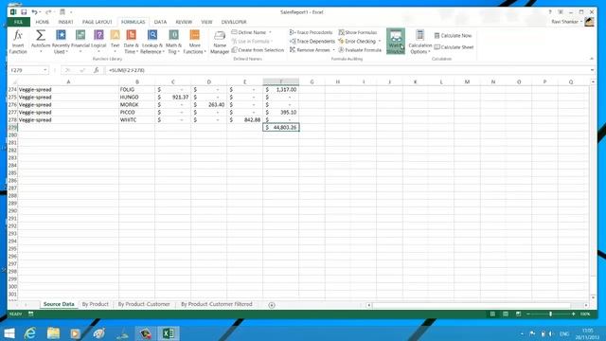Open Text functions list
The width and height of the screenshot is (606, 341).
pyautogui.click(x=115, y=42)
